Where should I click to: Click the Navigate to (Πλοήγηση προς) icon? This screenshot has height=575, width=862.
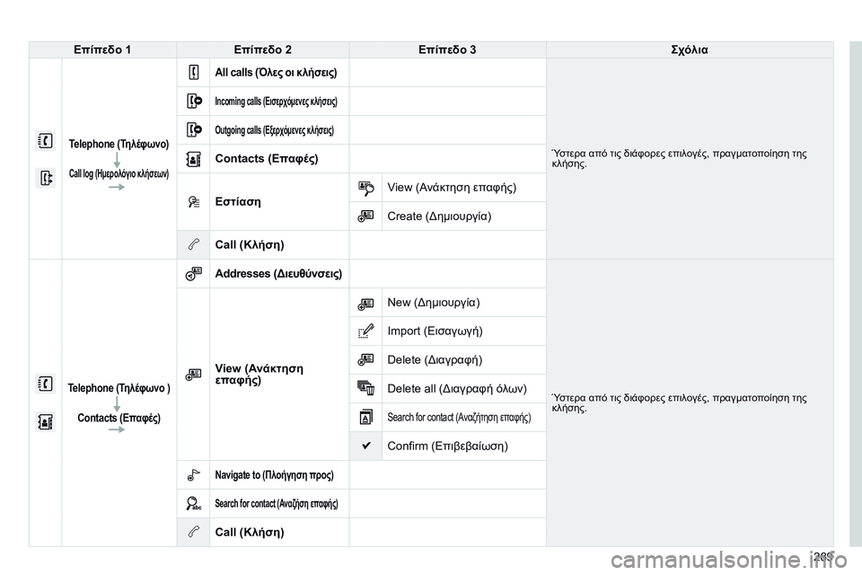tap(194, 475)
